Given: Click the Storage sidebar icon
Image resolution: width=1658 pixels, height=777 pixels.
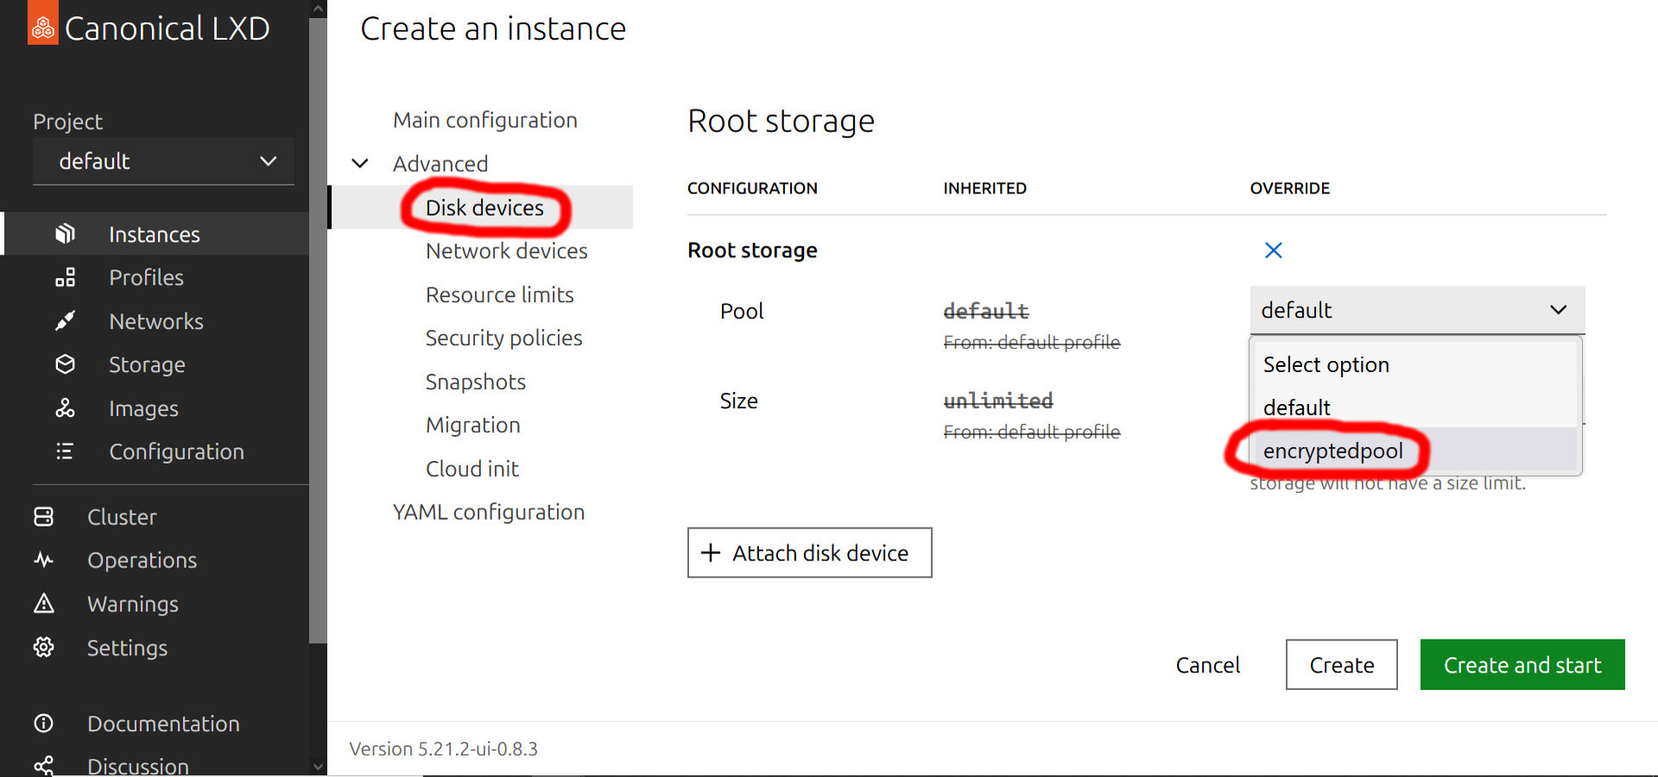Looking at the screenshot, I should pyautogui.click(x=65, y=364).
